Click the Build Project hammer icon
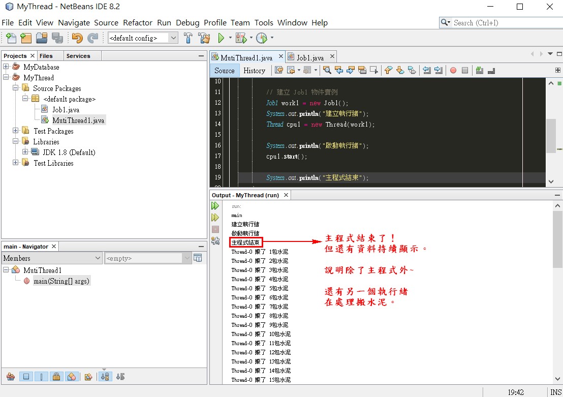563x397 pixels. coord(188,38)
